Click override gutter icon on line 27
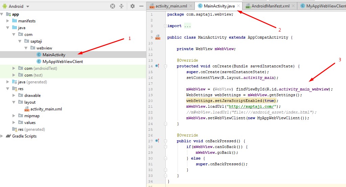346x187 pixels. (x=157, y=141)
